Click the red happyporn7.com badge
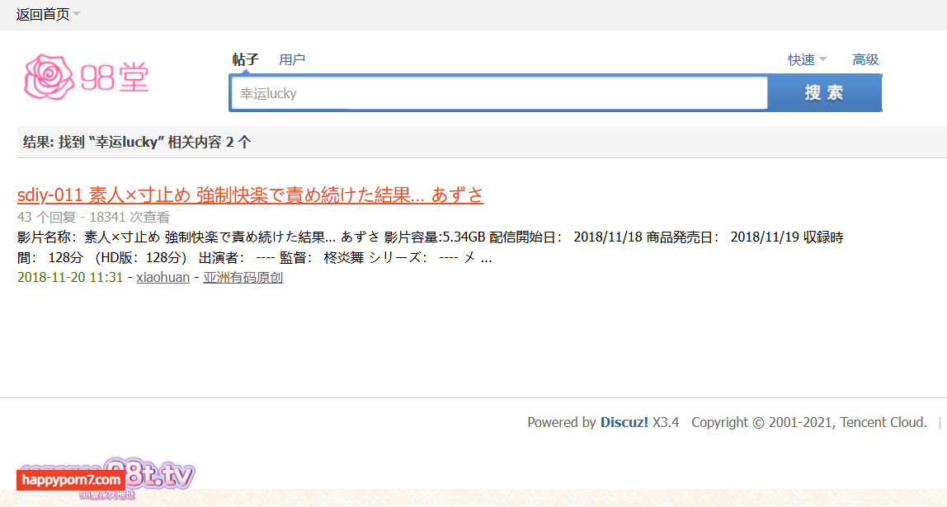The width and height of the screenshot is (947, 507). 71,480
